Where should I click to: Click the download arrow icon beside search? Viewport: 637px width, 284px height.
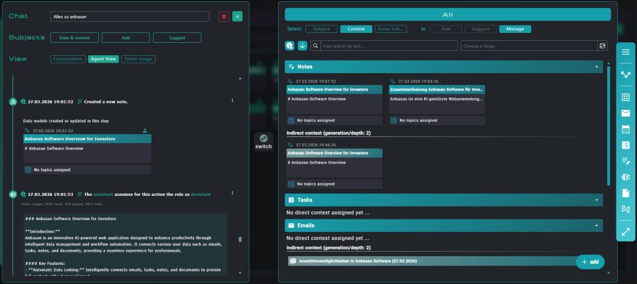[302, 45]
